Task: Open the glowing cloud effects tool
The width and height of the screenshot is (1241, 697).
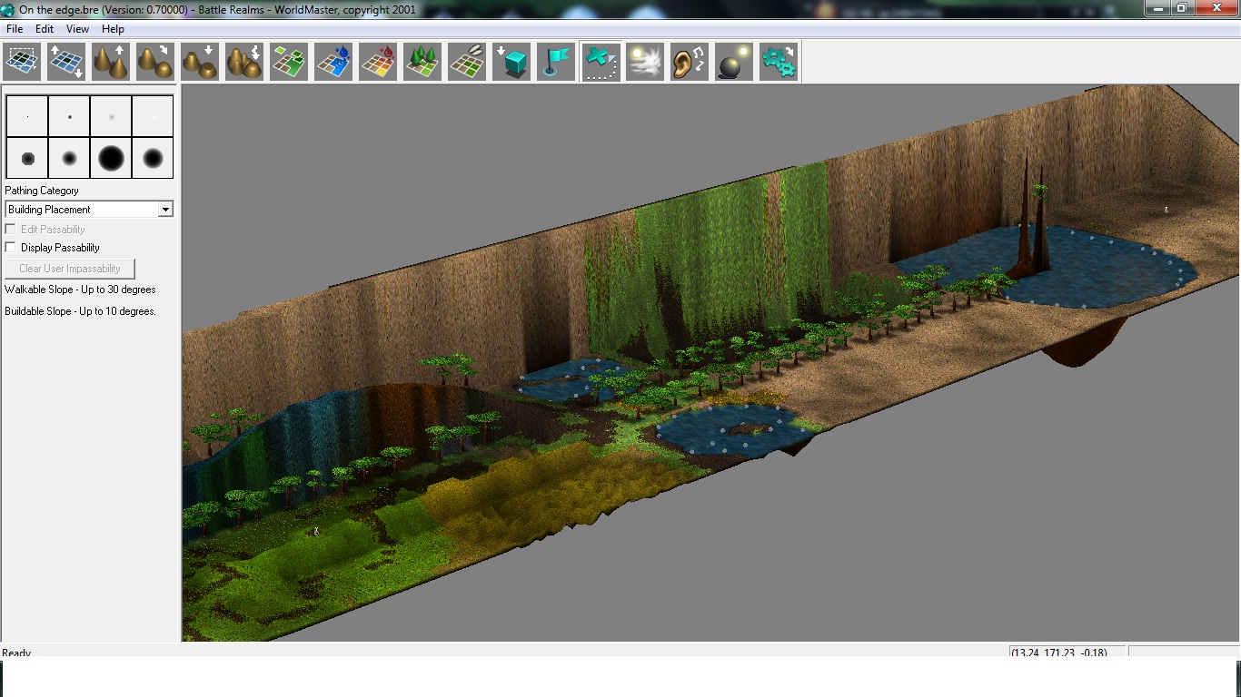Action: [x=645, y=62]
